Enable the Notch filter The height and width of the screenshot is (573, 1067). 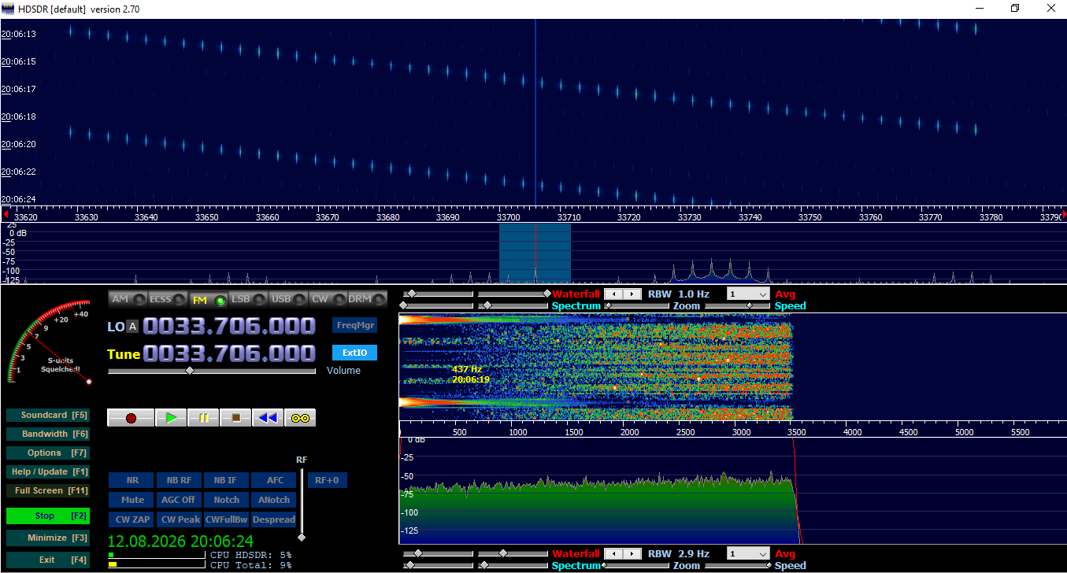(227, 500)
